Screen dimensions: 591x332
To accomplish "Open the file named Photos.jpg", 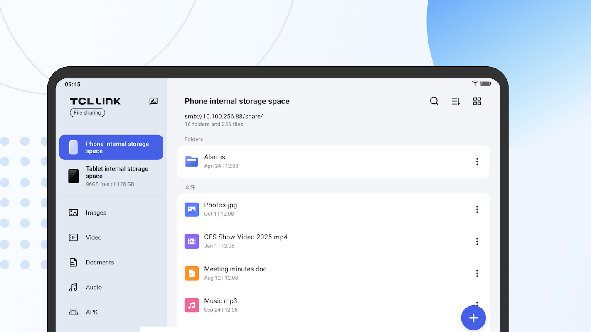I will pos(221,205).
